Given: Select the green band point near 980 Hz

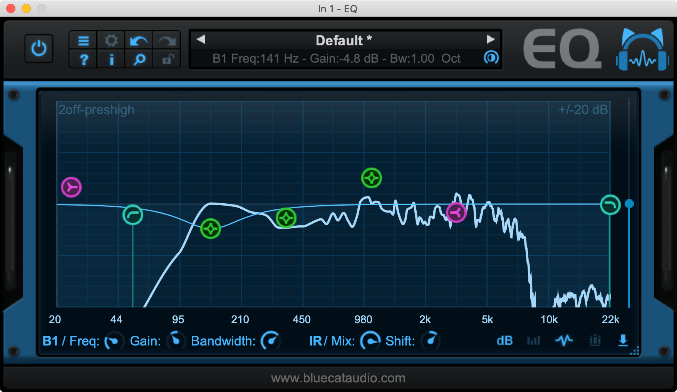Looking at the screenshot, I should 372,178.
